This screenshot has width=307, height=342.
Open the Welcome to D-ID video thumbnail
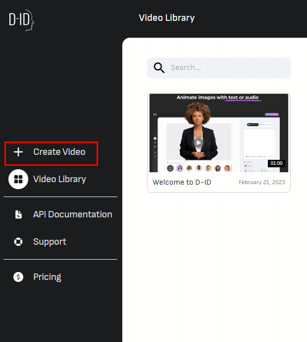click(219, 133)
